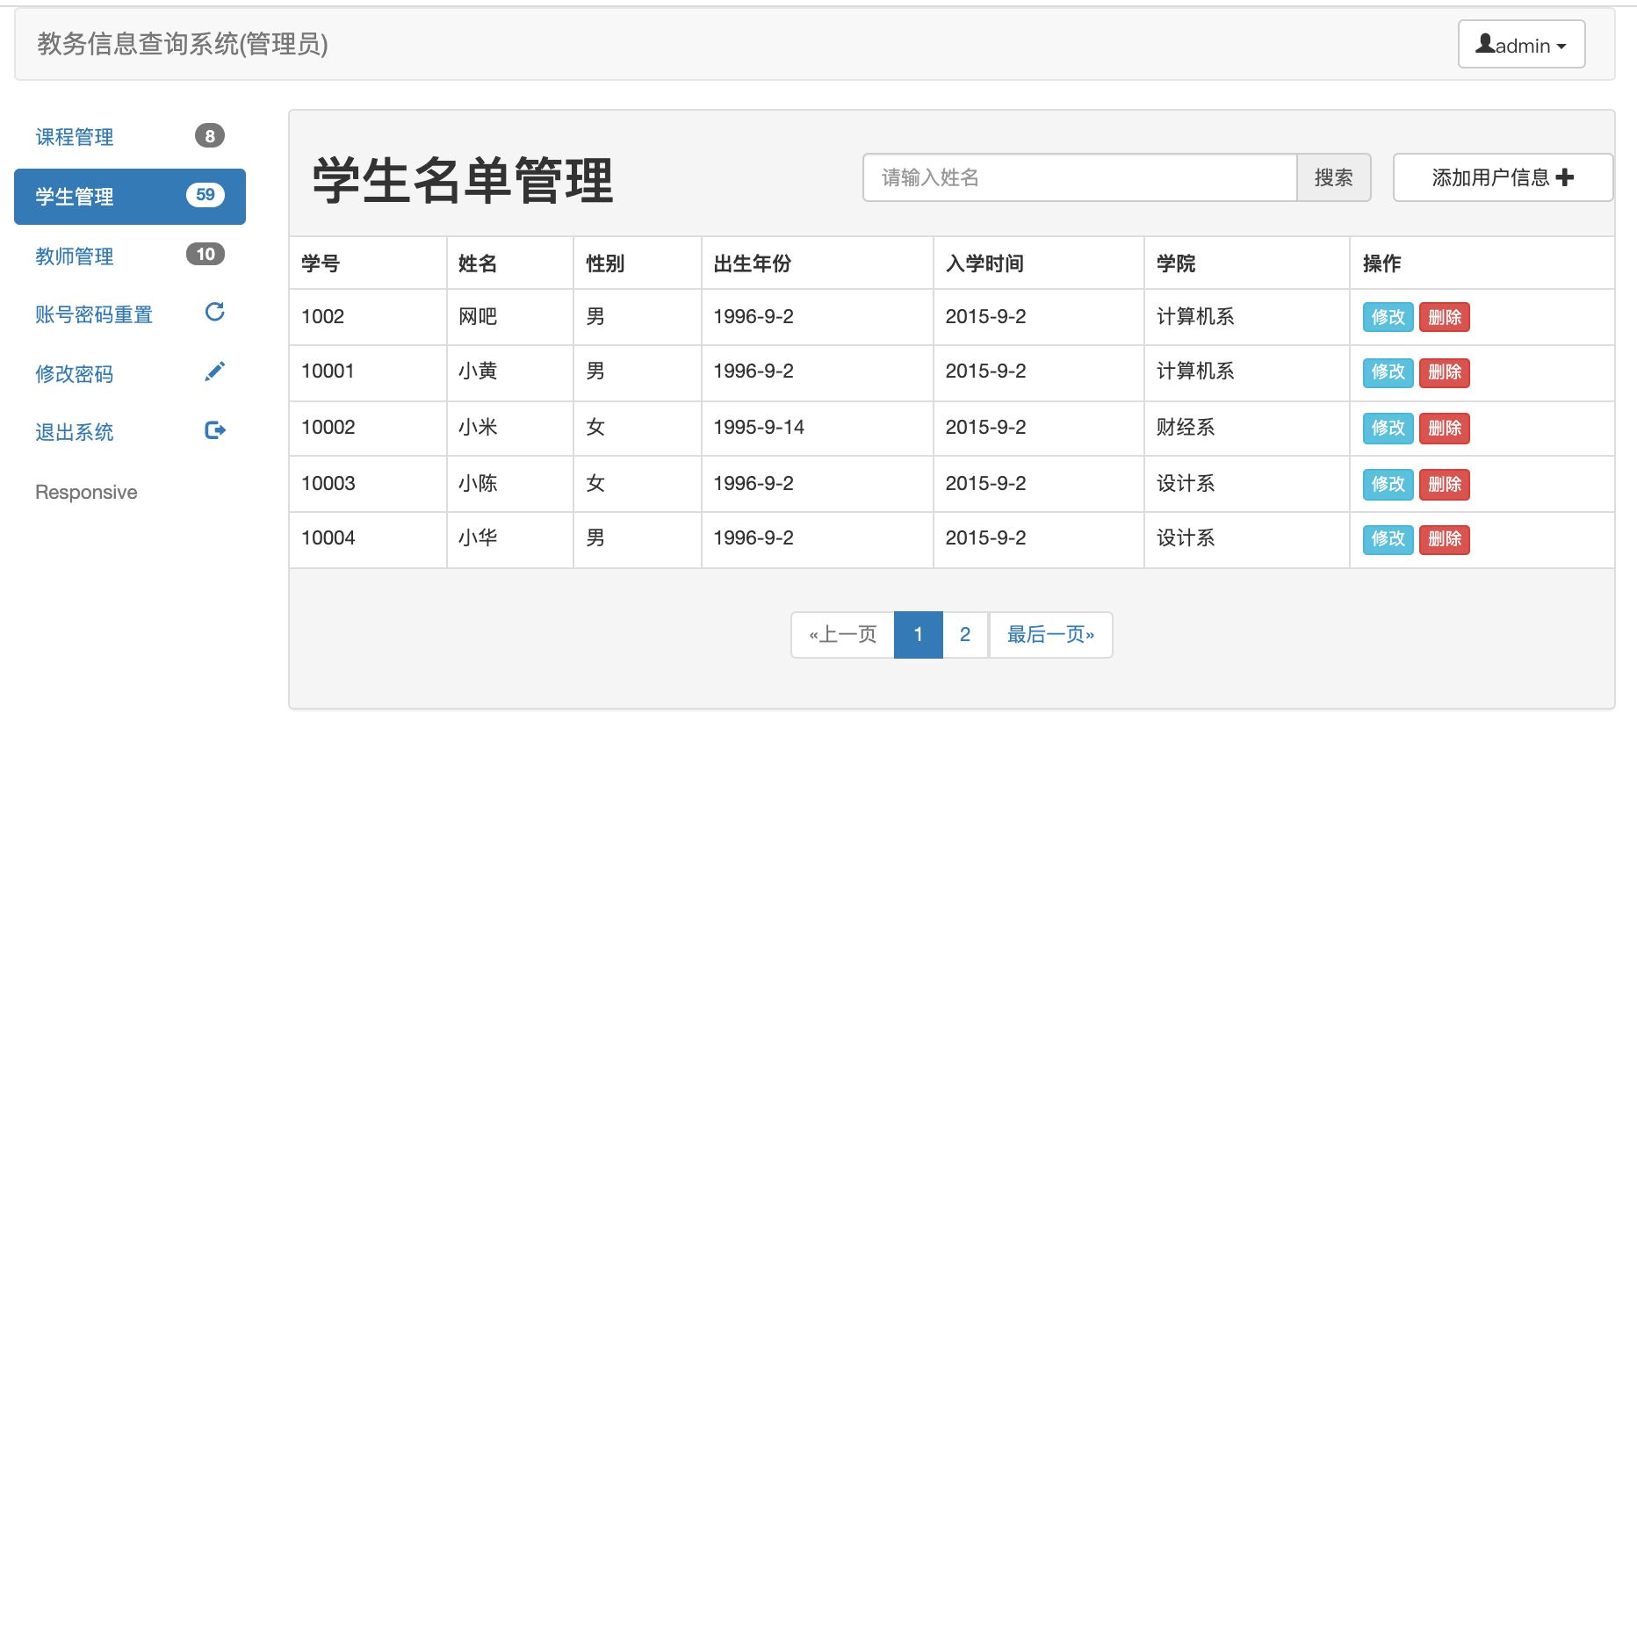Jump to 最后一页» in pagination
Screen dimensions: 1637x1637
tap(1050, 634)
